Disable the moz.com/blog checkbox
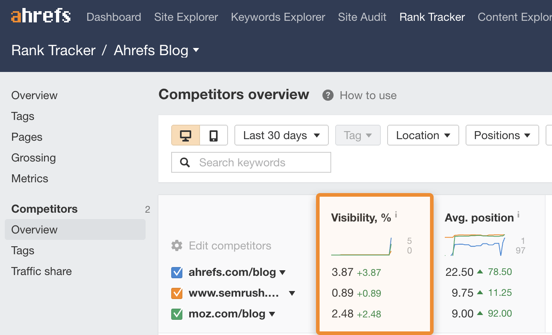This screenshot has width=552, height=335. pyautogui.click(x=177, y=314)
